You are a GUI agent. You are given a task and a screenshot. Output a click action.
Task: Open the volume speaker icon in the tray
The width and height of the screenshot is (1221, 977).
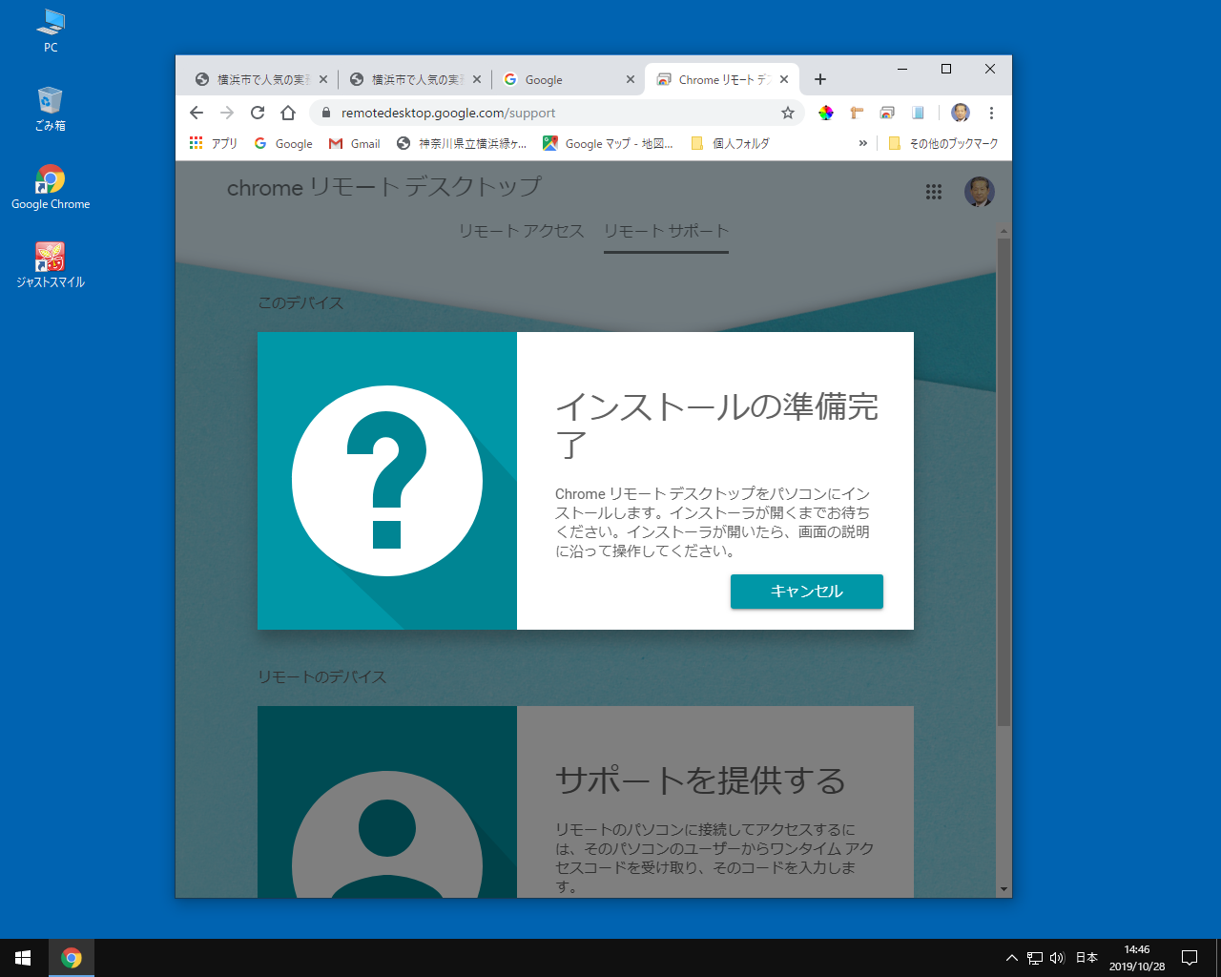click(x=1057, y=958)
